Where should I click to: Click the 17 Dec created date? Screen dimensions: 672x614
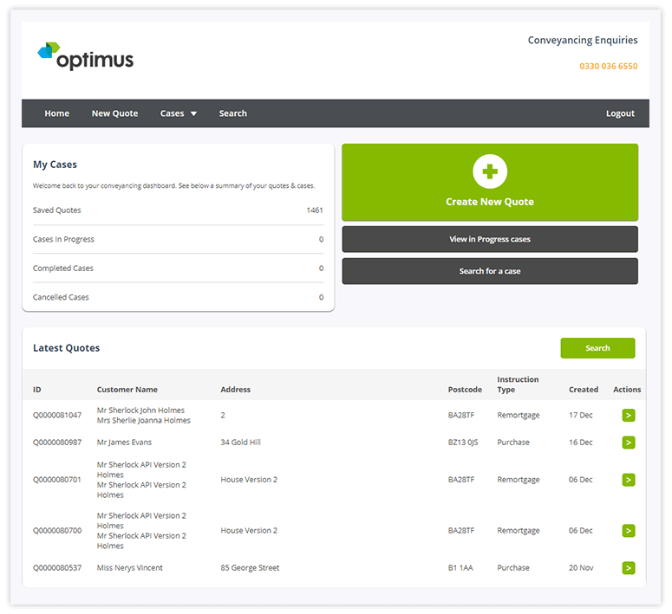(581, 415)
